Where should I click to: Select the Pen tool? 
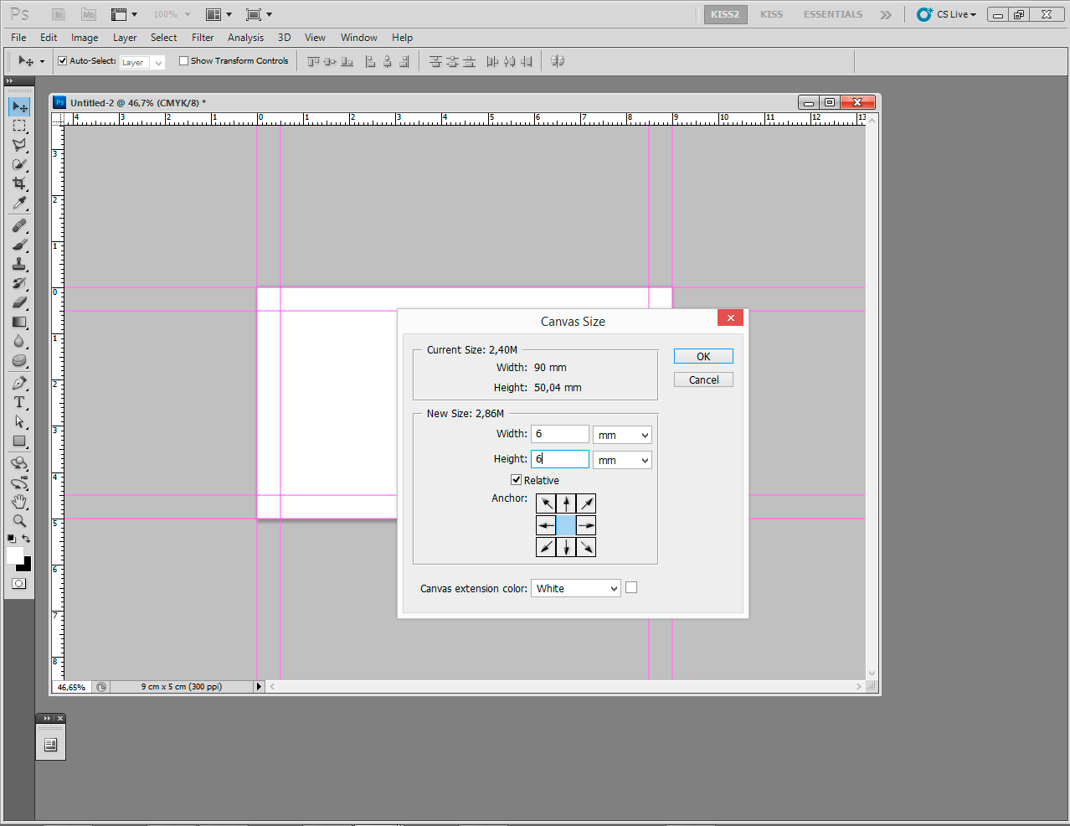(19, 384)
